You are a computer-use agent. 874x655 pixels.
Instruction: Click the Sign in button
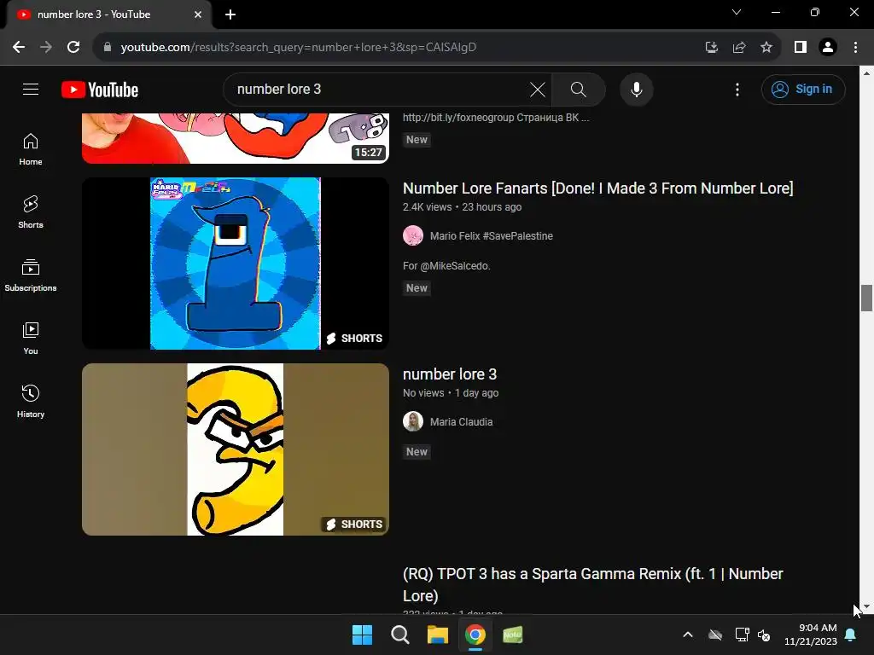click(802, 89)
